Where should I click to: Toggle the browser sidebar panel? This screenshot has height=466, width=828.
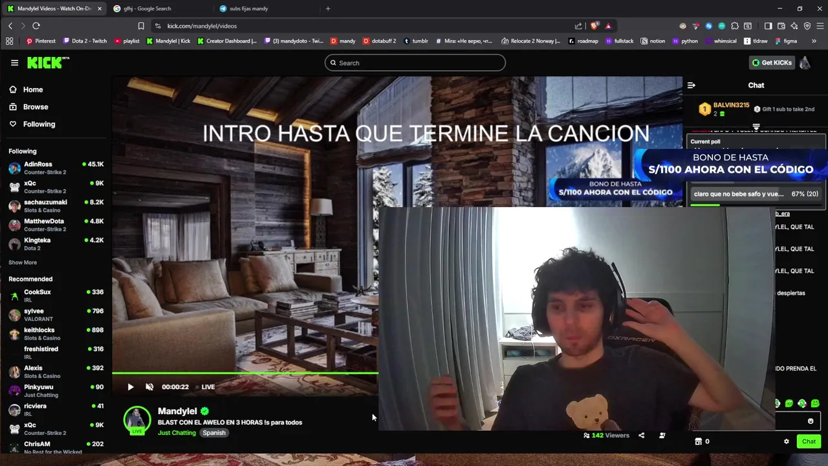click(768, 26)
